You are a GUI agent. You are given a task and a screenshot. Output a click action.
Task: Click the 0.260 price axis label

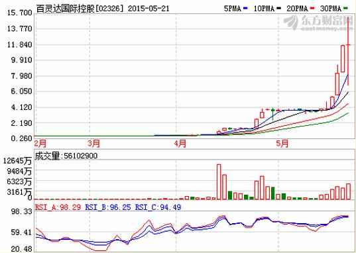22,138
